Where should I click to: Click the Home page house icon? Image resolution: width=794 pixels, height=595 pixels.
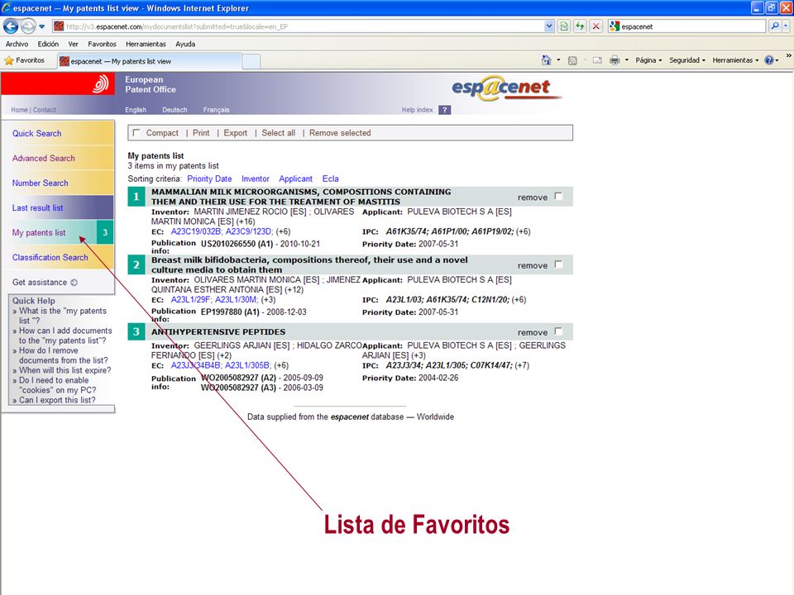point(546,60)
